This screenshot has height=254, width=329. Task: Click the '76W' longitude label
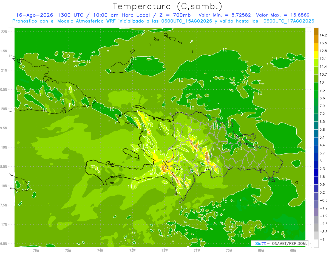click(36, 250)
